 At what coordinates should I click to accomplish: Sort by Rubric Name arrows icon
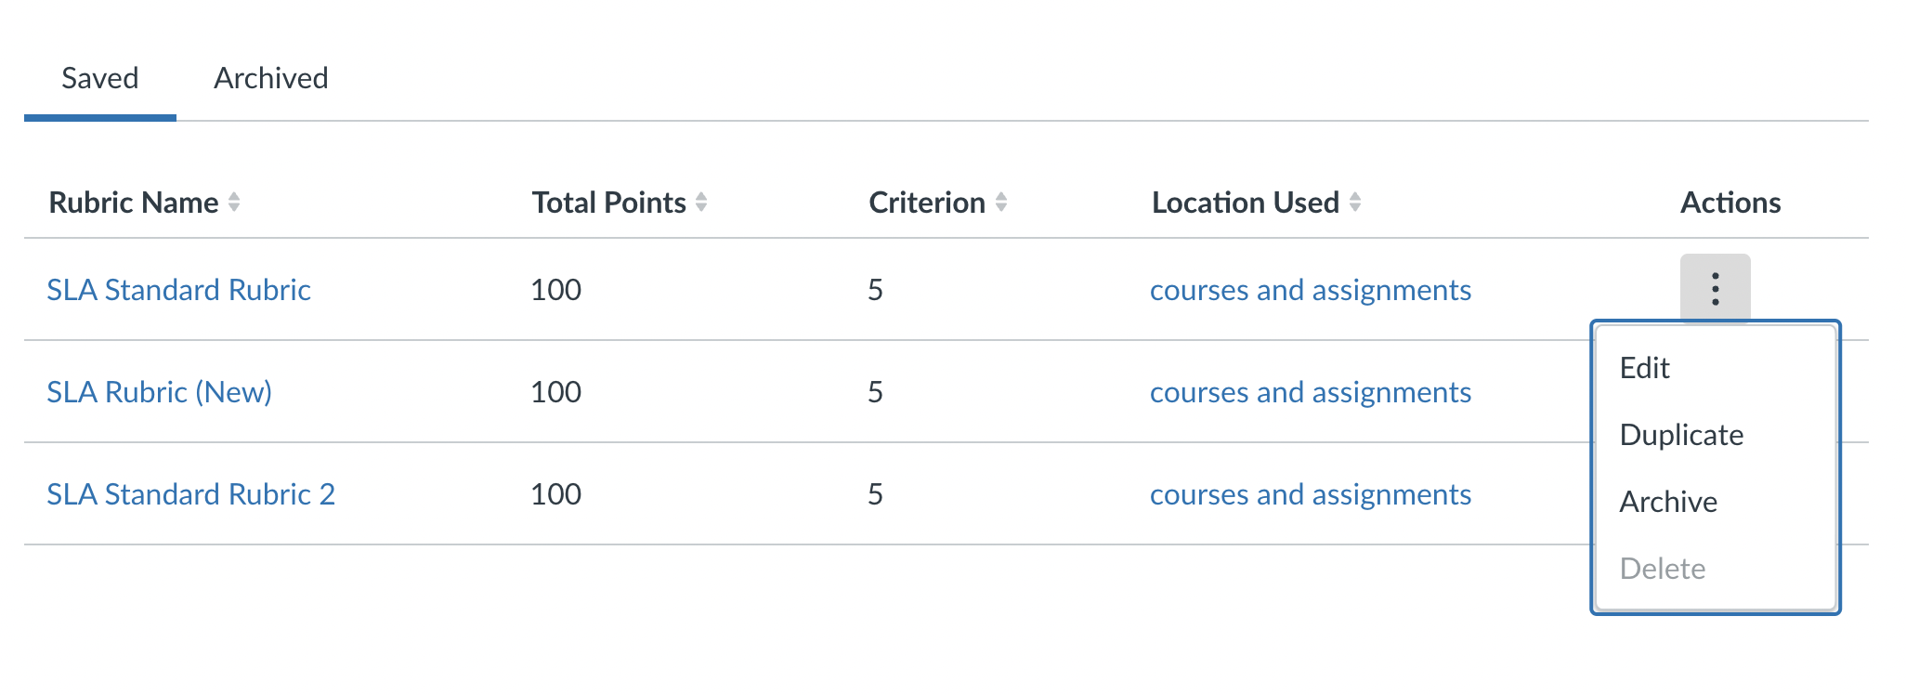234,202
